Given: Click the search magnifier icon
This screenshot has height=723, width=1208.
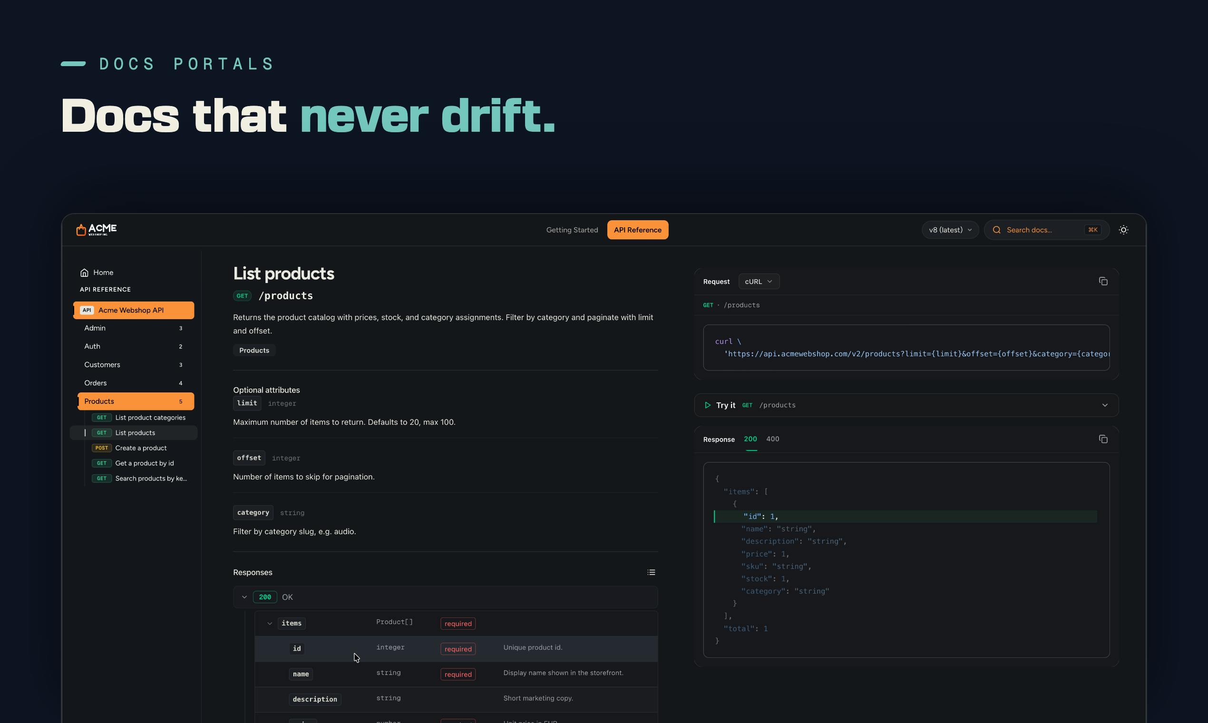Looking at the screenshot, I should [x=997, y=230].
